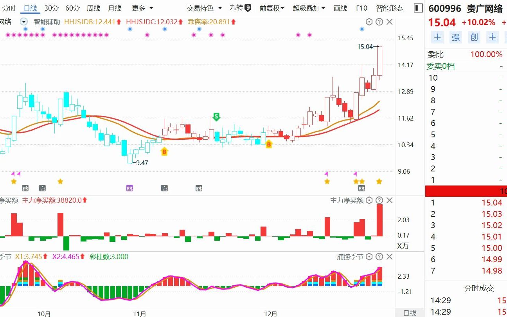The height and width of the screenshot is (317, 507).
Task: Select the bid price 14.98 row
Action: pyautogui.click(x=466, y=271)
